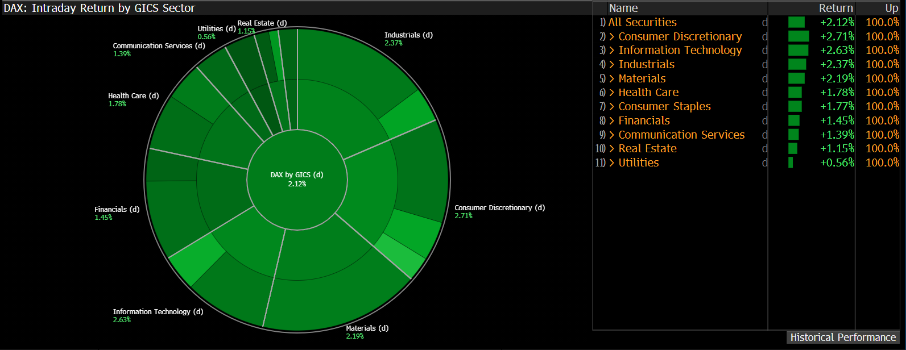
Task: Click the Communication Services (d) chart label
Action: pos(159,46)
